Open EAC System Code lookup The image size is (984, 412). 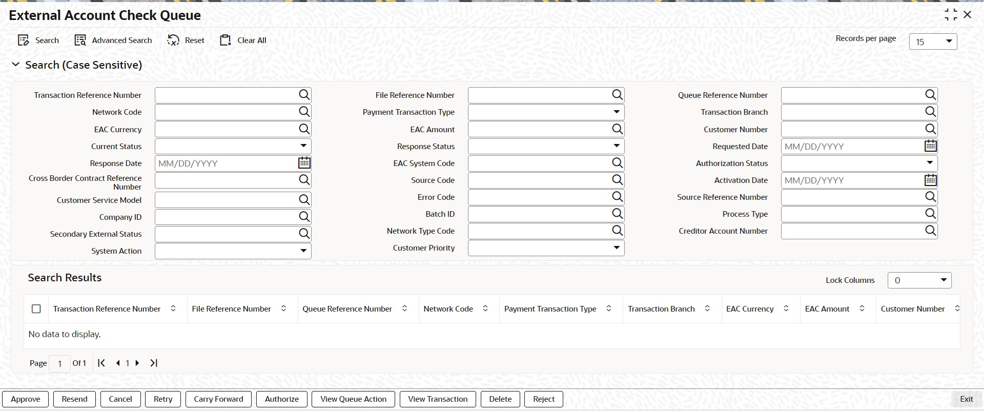coord(618,163)
